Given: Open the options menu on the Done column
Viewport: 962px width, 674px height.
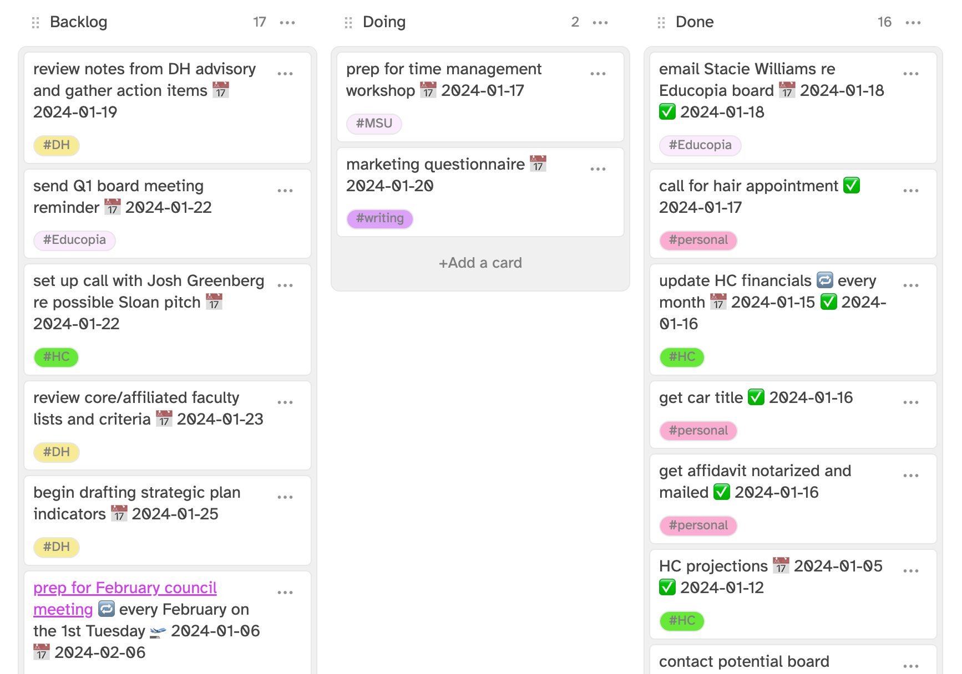Looking at the screenshot, I should point(913,22).
